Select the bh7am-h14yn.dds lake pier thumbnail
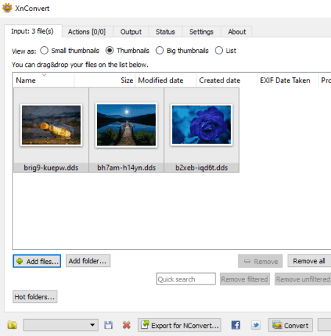331x336 pixels. point(127,125)
